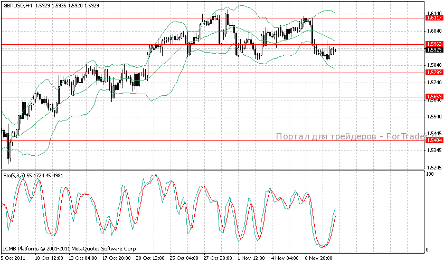Click the 0 level on stochastic scale
The image size is (444, 262).
428,249
